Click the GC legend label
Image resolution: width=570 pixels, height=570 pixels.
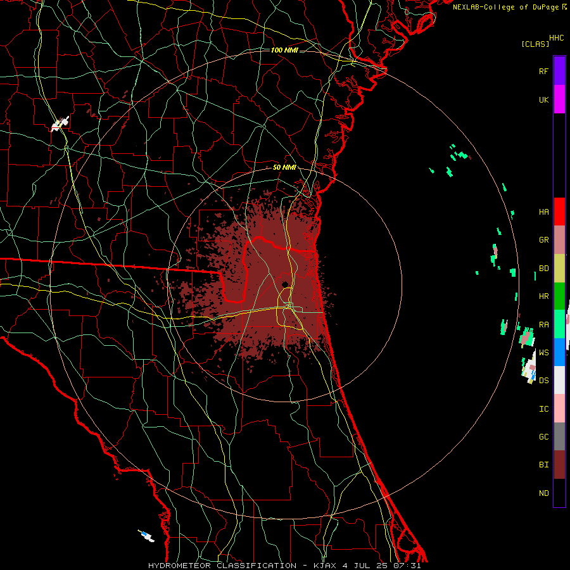coord(543,437)
